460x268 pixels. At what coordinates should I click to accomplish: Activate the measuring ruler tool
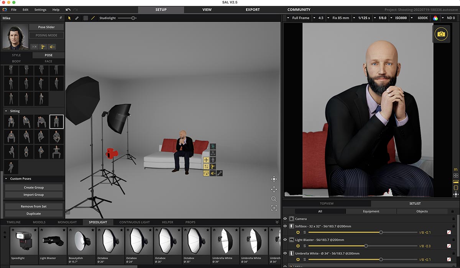pos(77,18)
